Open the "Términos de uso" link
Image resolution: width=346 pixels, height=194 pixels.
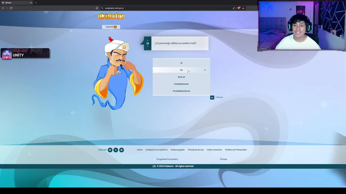[x=196, y=150]
